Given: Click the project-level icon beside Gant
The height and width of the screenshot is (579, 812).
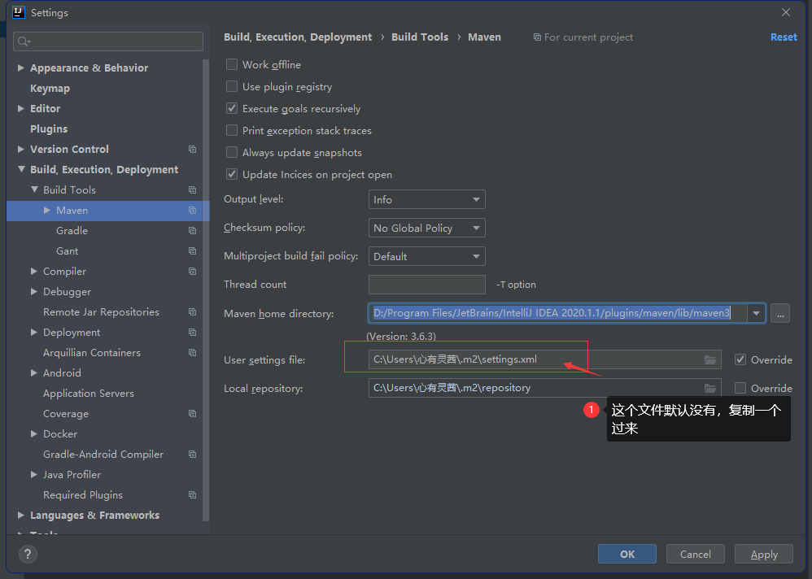Looking at the screenshot, I should click(x=193, y=251).
